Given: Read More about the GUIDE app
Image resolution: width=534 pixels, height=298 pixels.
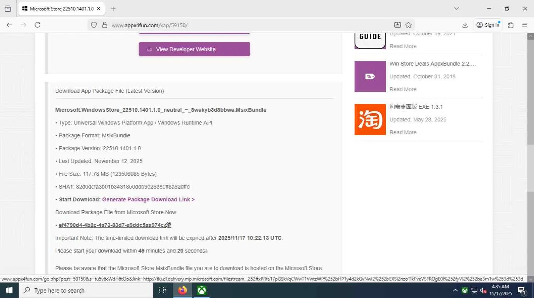Looking at the screenshot, I should [403, 46].
